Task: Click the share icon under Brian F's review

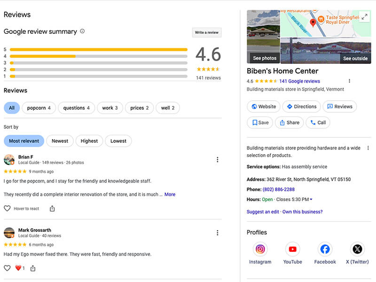Action: click(x=52, y=208)
